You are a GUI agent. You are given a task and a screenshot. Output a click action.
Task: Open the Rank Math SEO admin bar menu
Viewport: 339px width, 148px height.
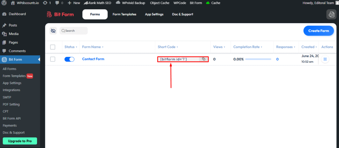97,3
